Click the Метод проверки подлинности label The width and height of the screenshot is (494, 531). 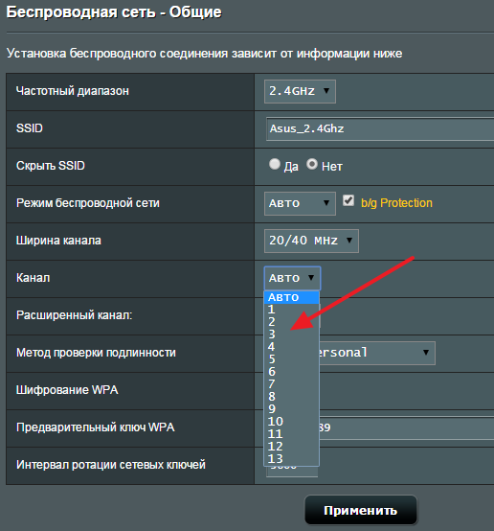(x=96, y=353)
